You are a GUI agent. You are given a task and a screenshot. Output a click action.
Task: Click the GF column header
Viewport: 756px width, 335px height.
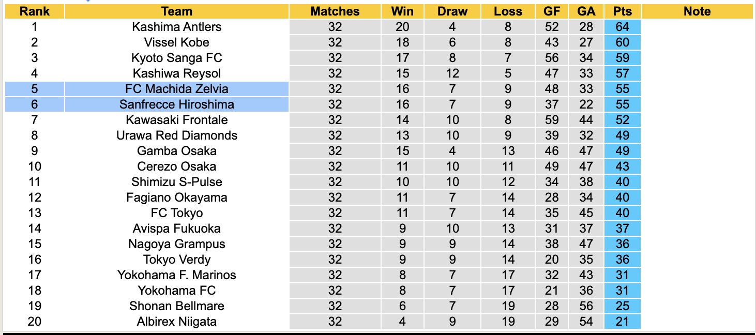click(x=552, y=11)
